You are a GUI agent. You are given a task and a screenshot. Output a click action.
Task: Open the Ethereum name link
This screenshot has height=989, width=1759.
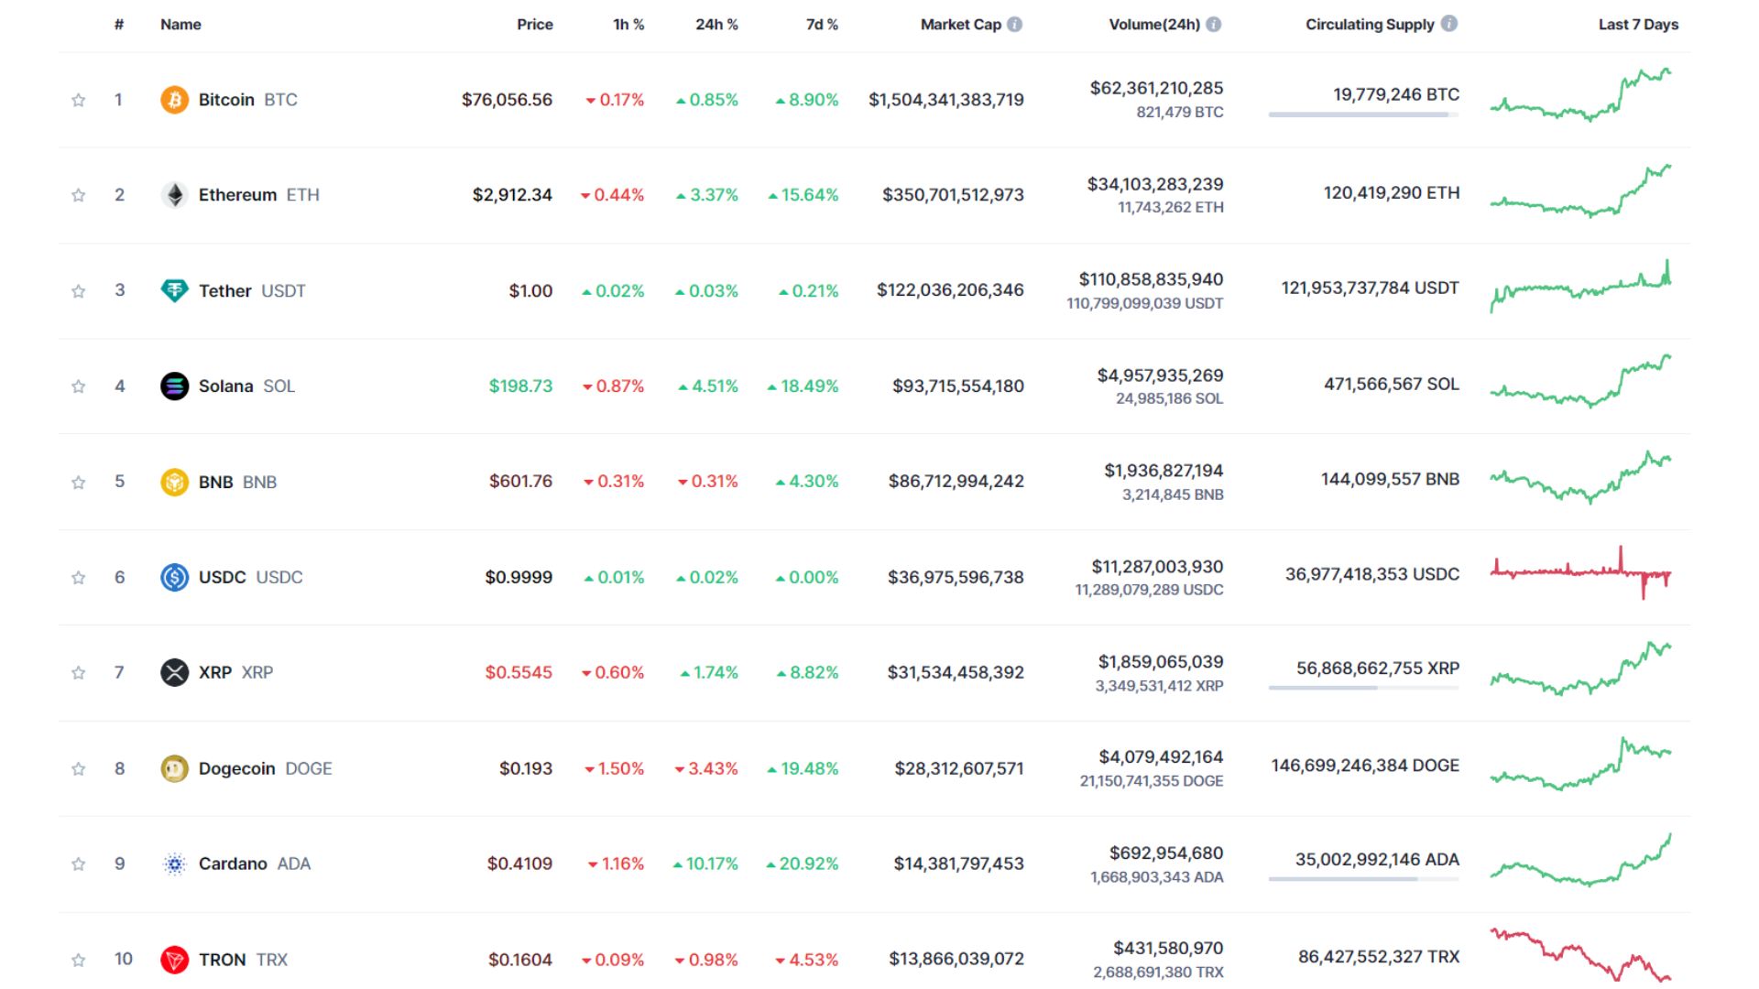tap(236, 194)
